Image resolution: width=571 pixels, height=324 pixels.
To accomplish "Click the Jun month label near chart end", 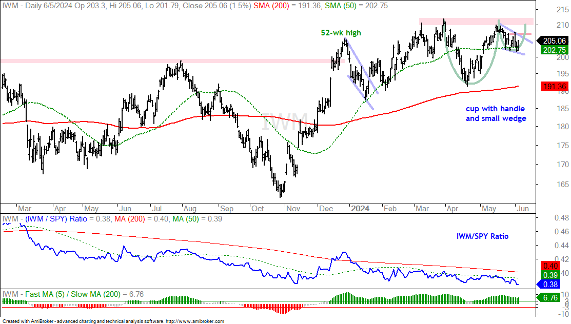I will (523, 209).
